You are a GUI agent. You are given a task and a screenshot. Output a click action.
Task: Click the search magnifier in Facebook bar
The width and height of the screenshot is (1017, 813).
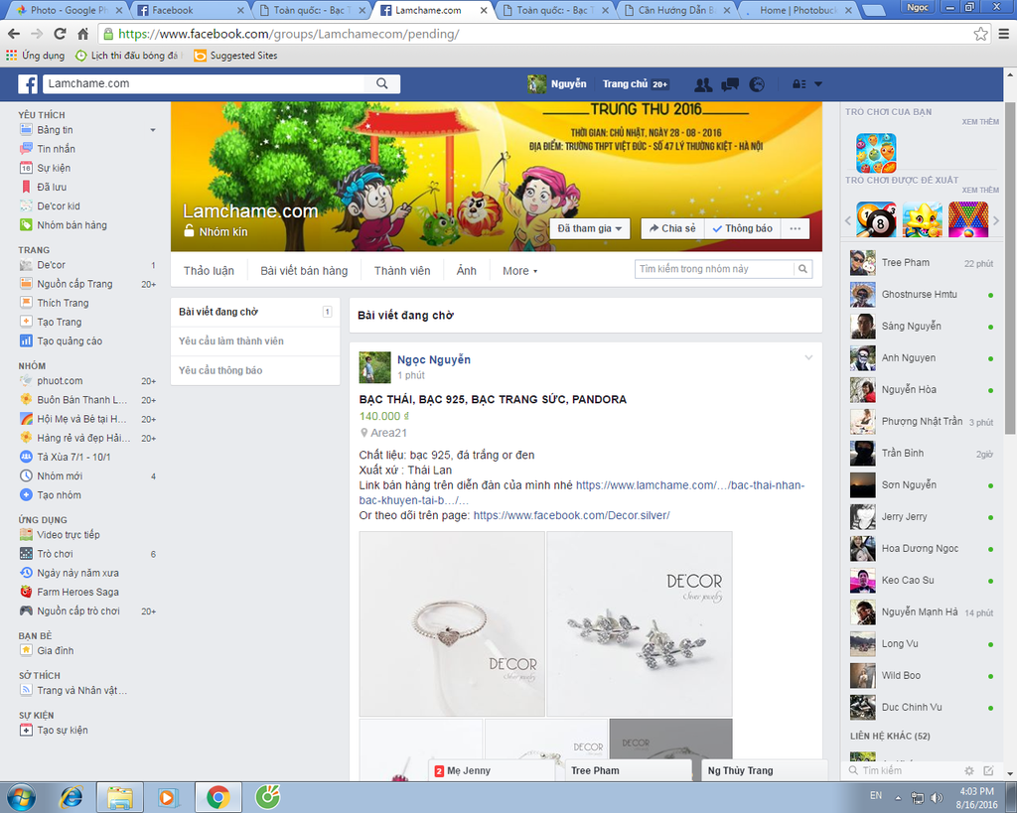tap(382, 83)
